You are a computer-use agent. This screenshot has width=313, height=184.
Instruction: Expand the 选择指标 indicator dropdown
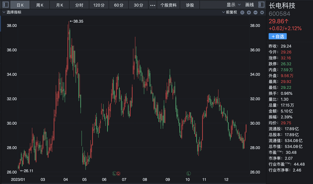(x=13, y=13)
